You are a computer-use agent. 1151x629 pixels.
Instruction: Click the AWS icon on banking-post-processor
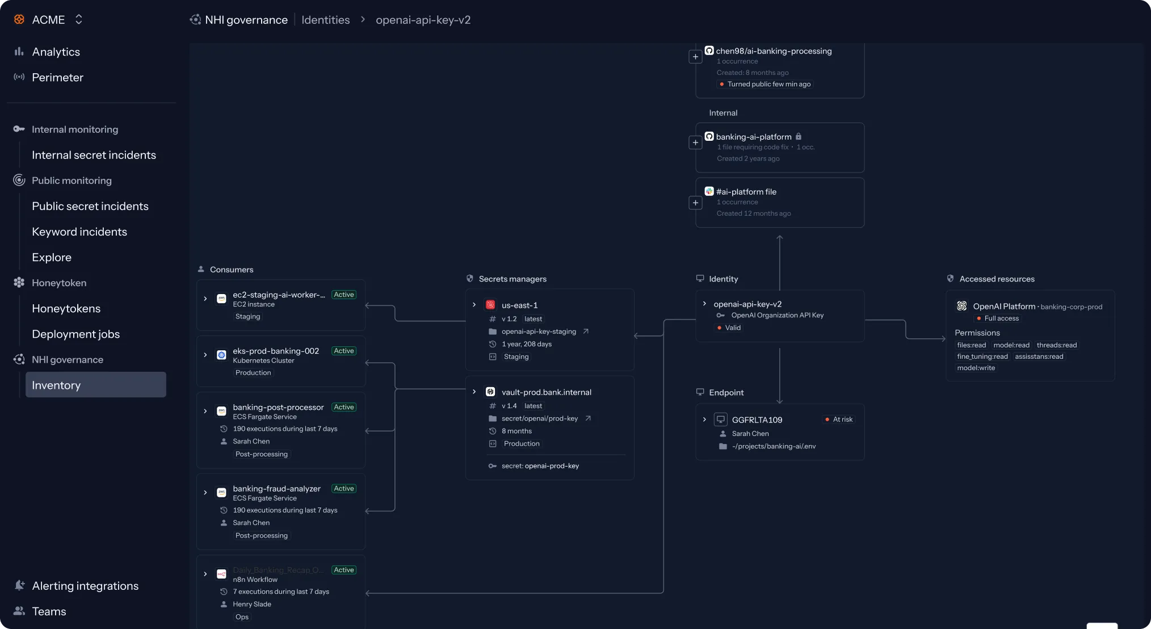[222, 411]
